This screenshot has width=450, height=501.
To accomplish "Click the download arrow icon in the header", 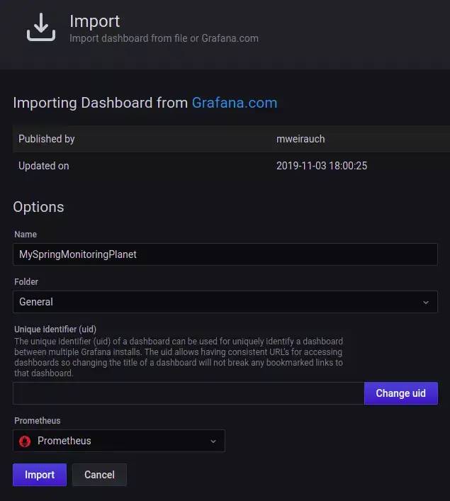I will click(x=41, y=27).
